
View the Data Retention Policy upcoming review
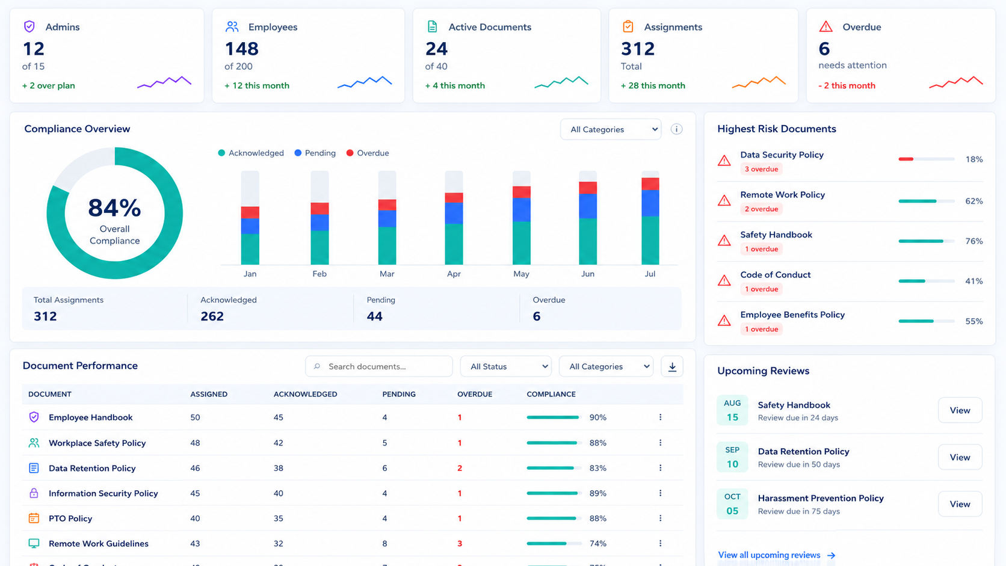pos(960,457)
